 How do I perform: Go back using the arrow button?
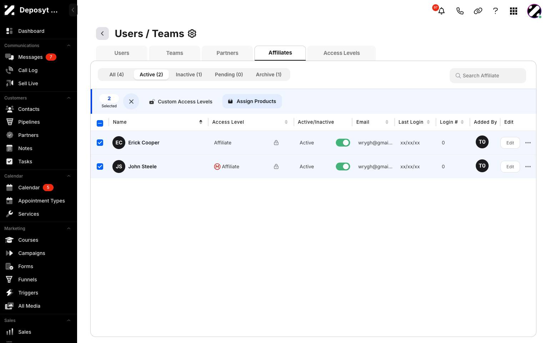click(102, 34)
